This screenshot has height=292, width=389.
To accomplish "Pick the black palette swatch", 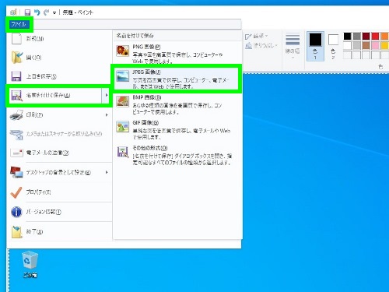I will pos(347,36).
